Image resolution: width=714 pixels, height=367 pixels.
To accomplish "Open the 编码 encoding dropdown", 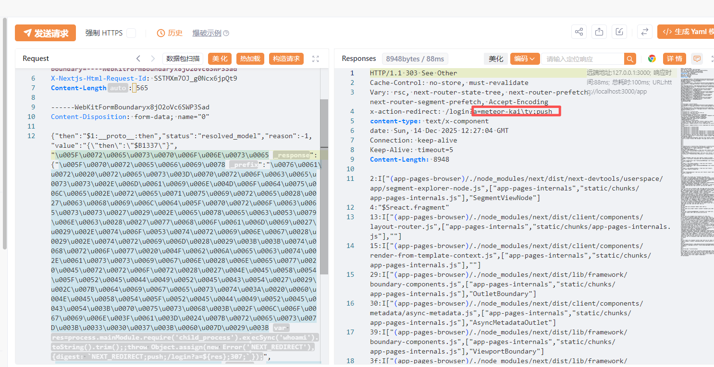I will click(x=525, y=59).
